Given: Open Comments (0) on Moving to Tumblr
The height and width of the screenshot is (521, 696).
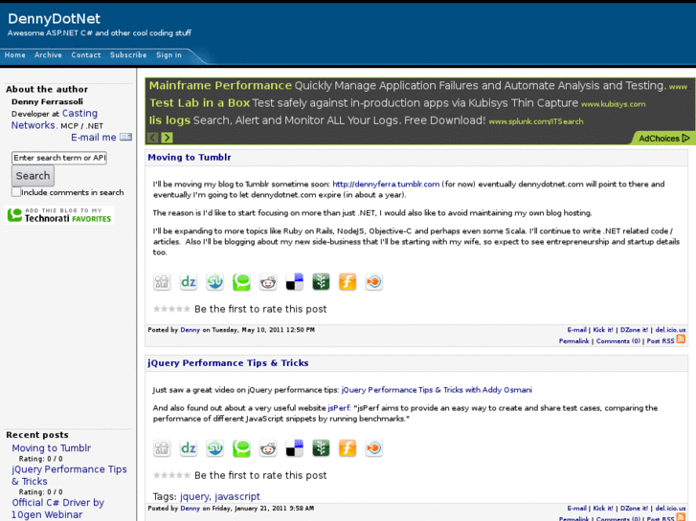Looking at the screenshot, I should [x=617, y=341].
